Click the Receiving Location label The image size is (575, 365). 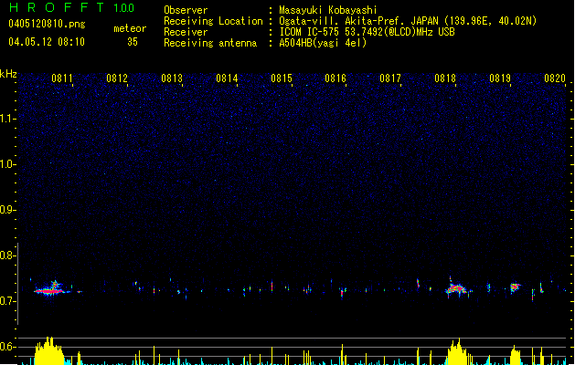[213, 21]
